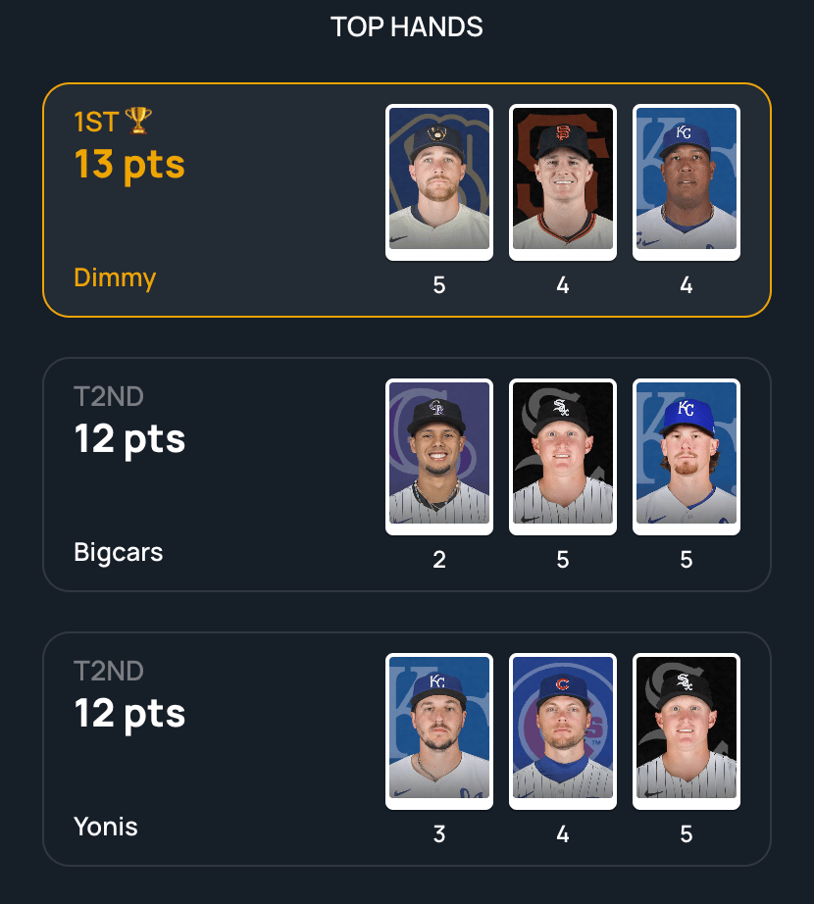Open the Royals card in Dimmy's hand
Viewport: 814px width, 904px height.
[x=687, y=182]
